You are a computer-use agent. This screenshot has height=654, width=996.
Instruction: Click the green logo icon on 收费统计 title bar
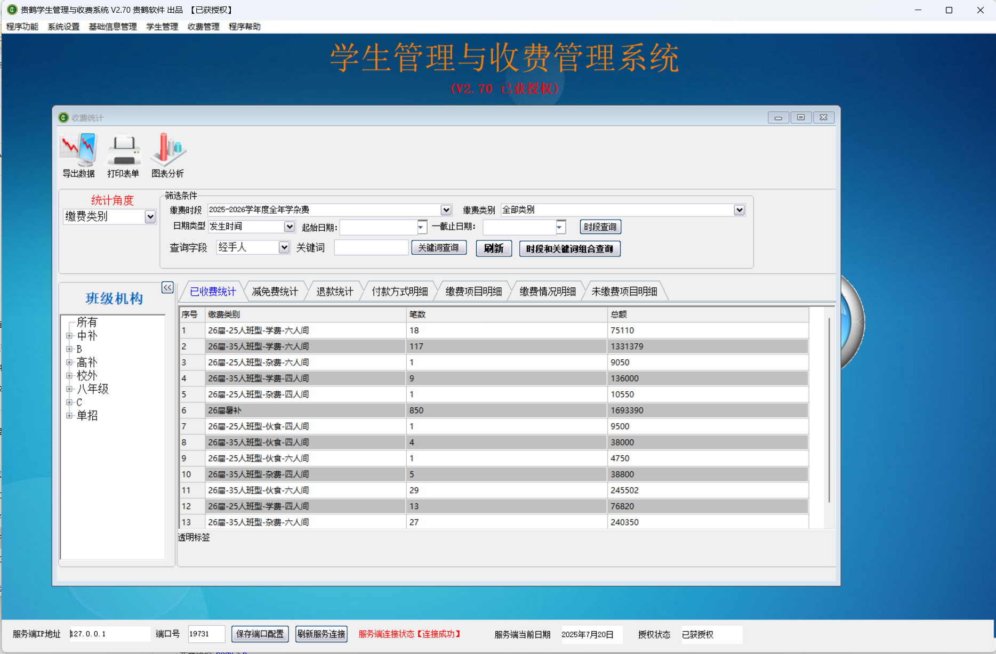[62, 117]
